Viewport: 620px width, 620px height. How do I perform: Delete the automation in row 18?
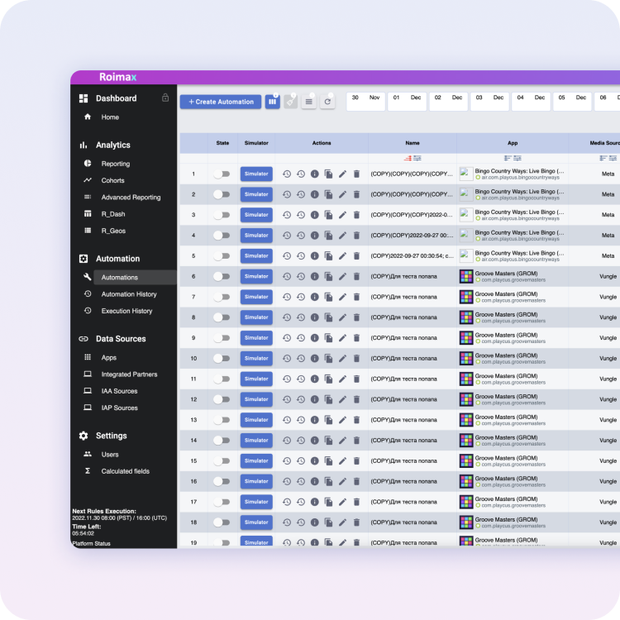(x=356, y=522)
